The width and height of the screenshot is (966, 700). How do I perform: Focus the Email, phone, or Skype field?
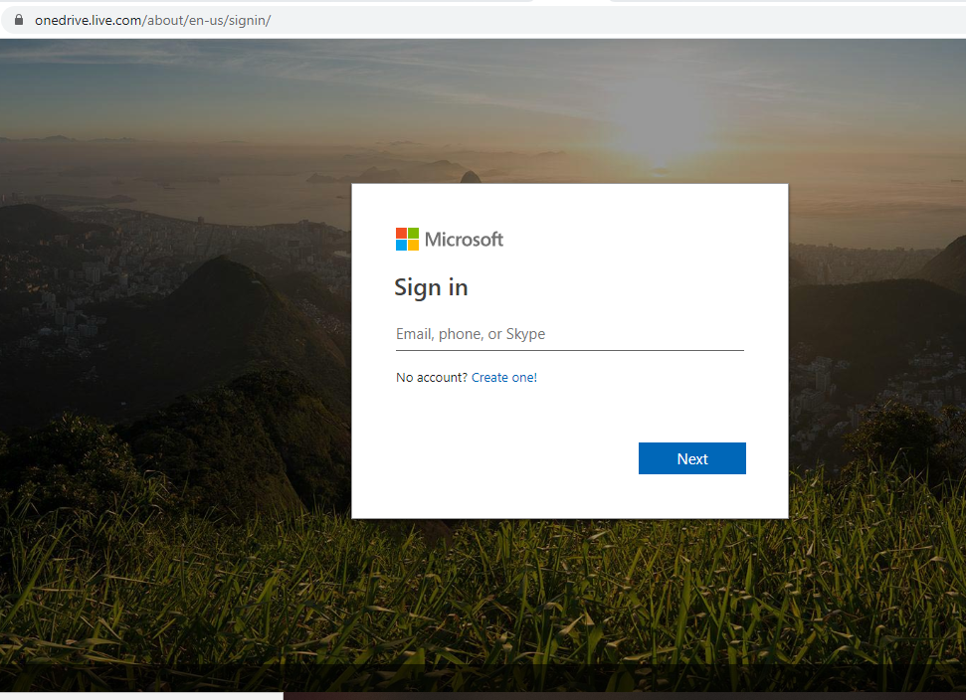(570, 334)
